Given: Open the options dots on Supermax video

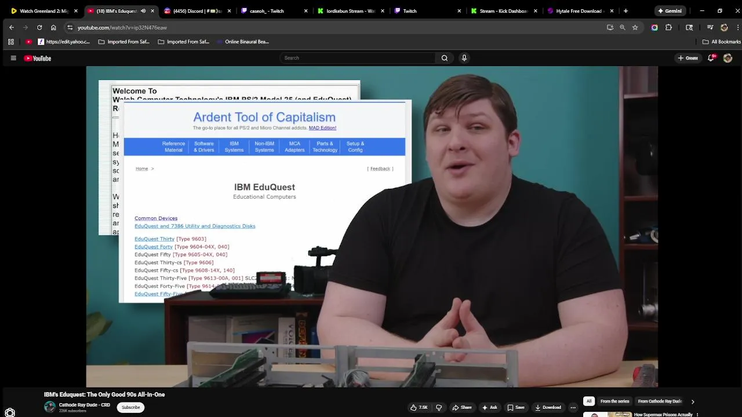Looking at the screenshot, I should 697,415.
